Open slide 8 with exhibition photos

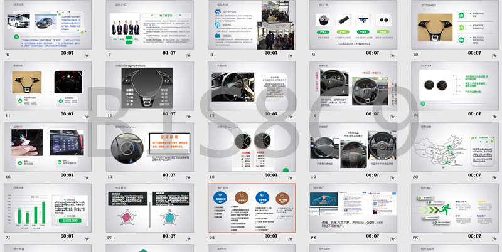(x=252, y=24)
